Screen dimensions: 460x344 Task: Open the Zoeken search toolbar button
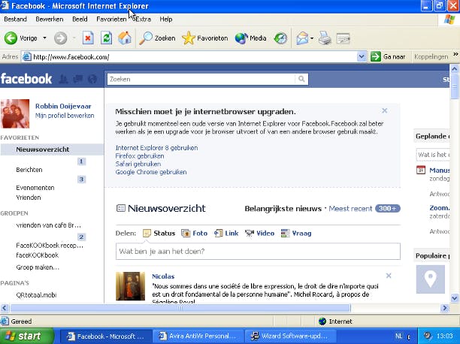157,38
